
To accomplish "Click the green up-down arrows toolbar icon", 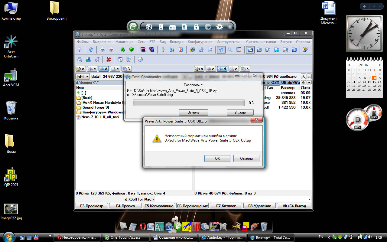I will [x=163, y=50].
